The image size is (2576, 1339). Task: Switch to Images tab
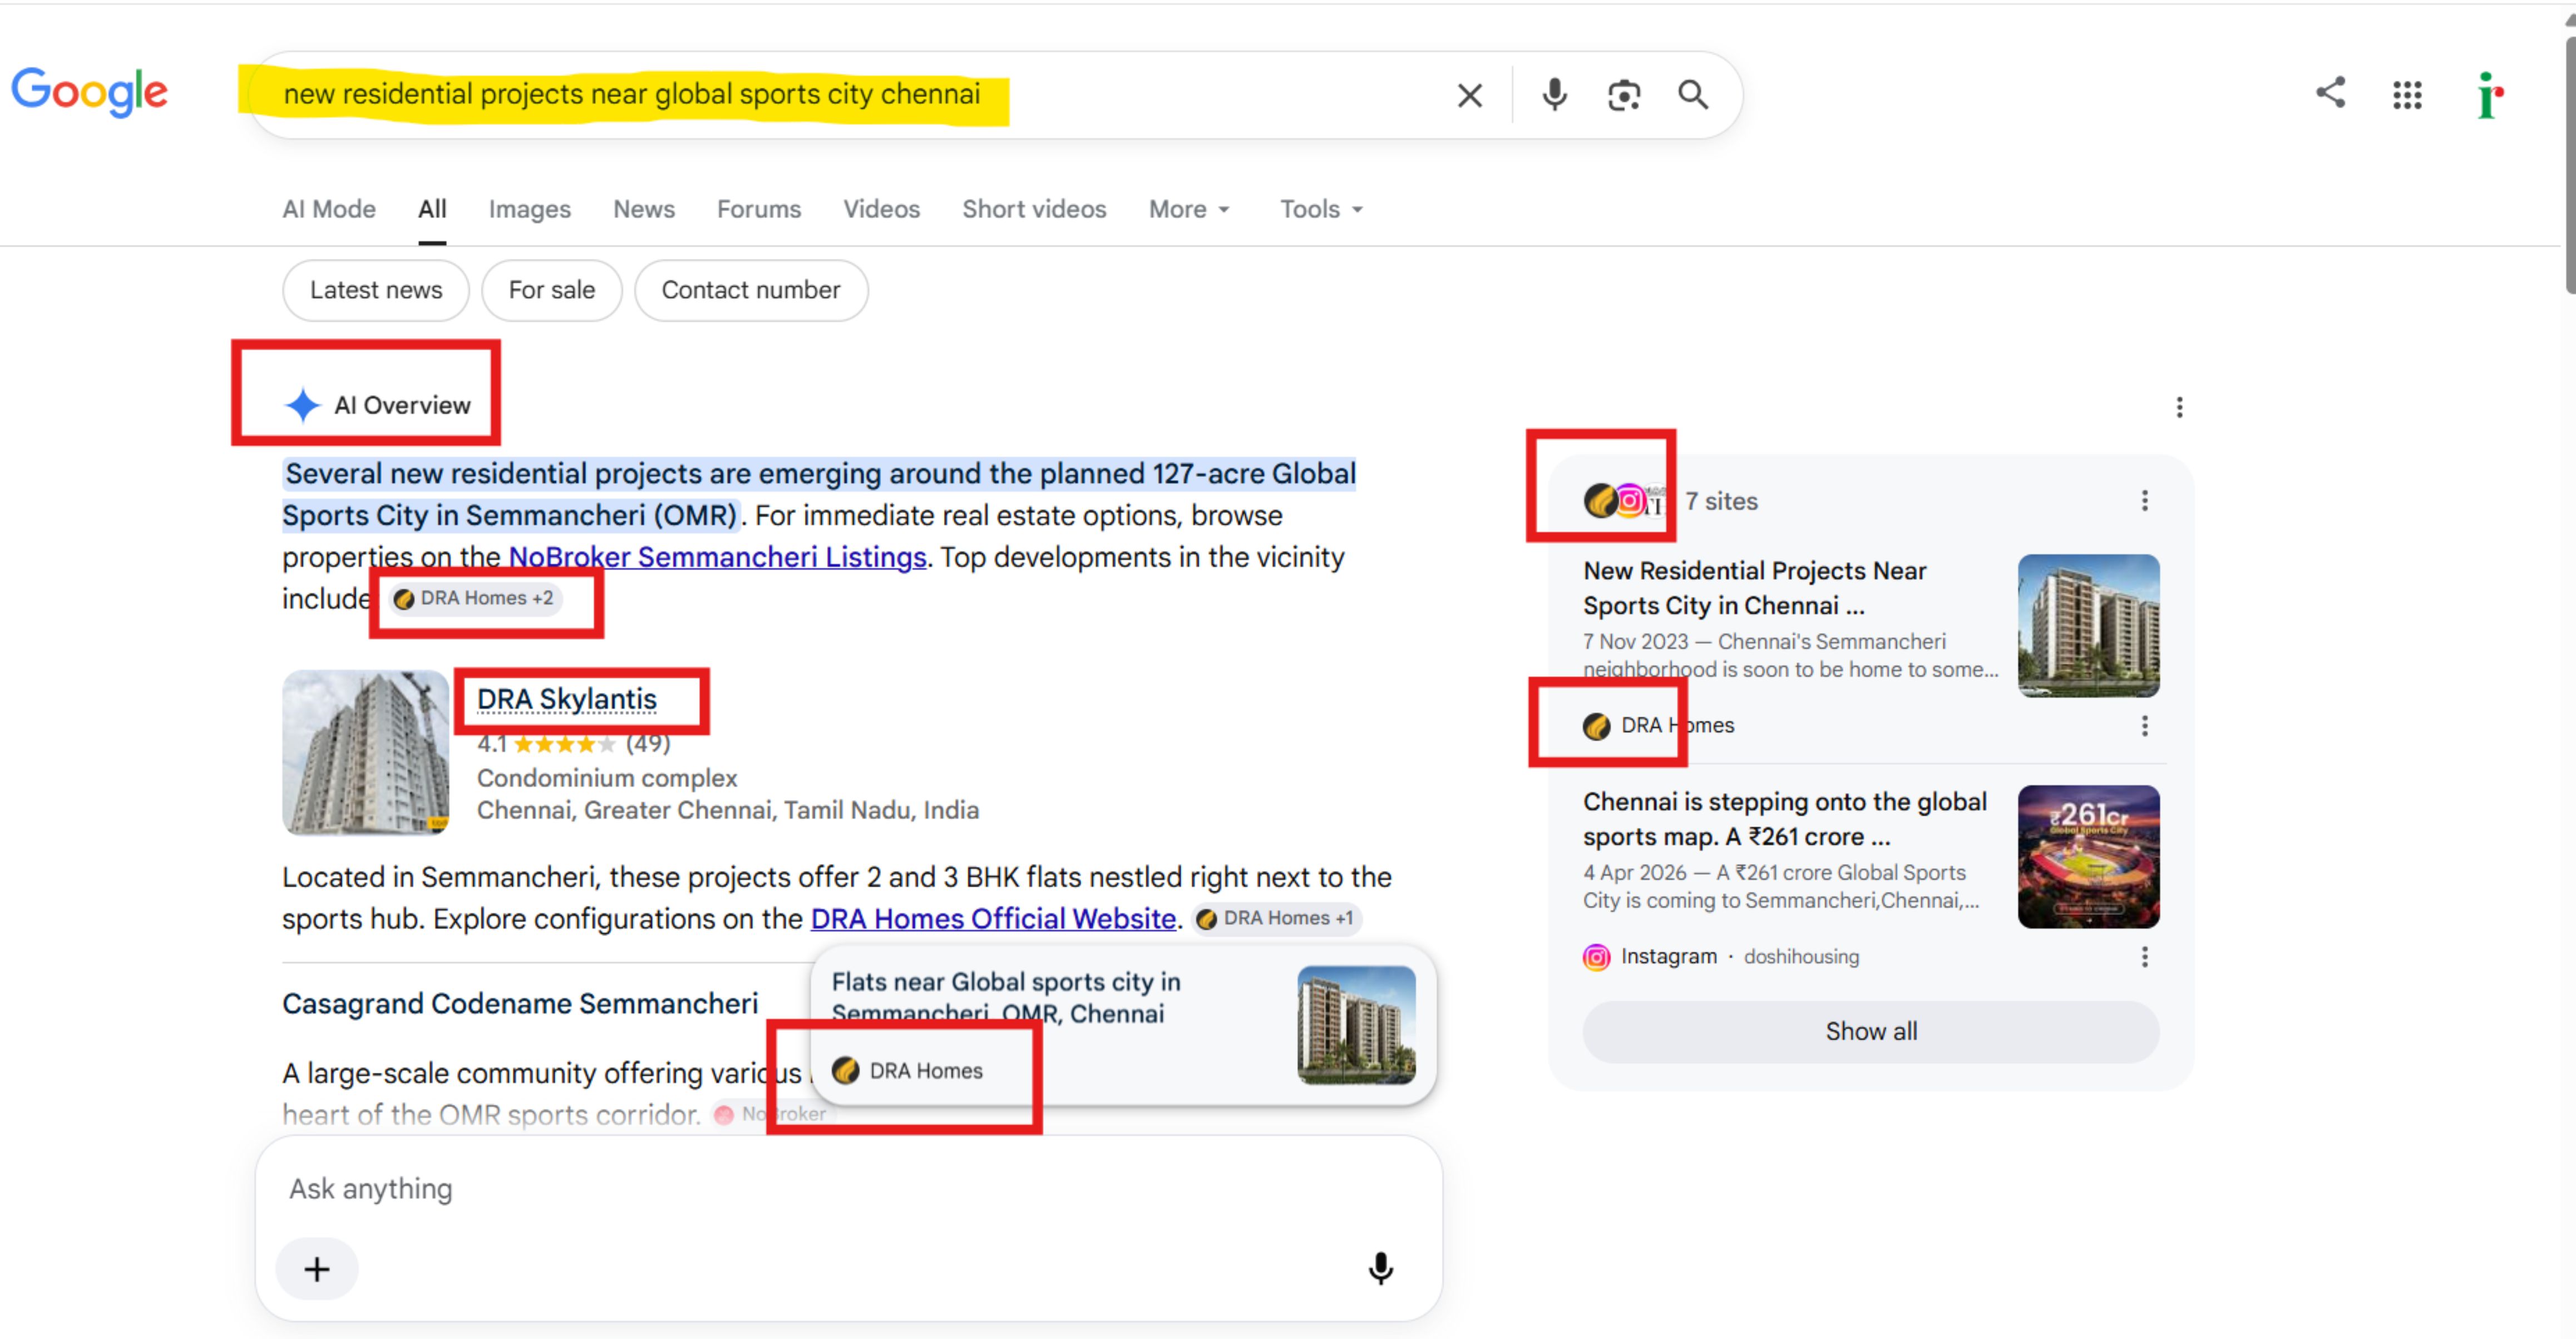point(529,209)
